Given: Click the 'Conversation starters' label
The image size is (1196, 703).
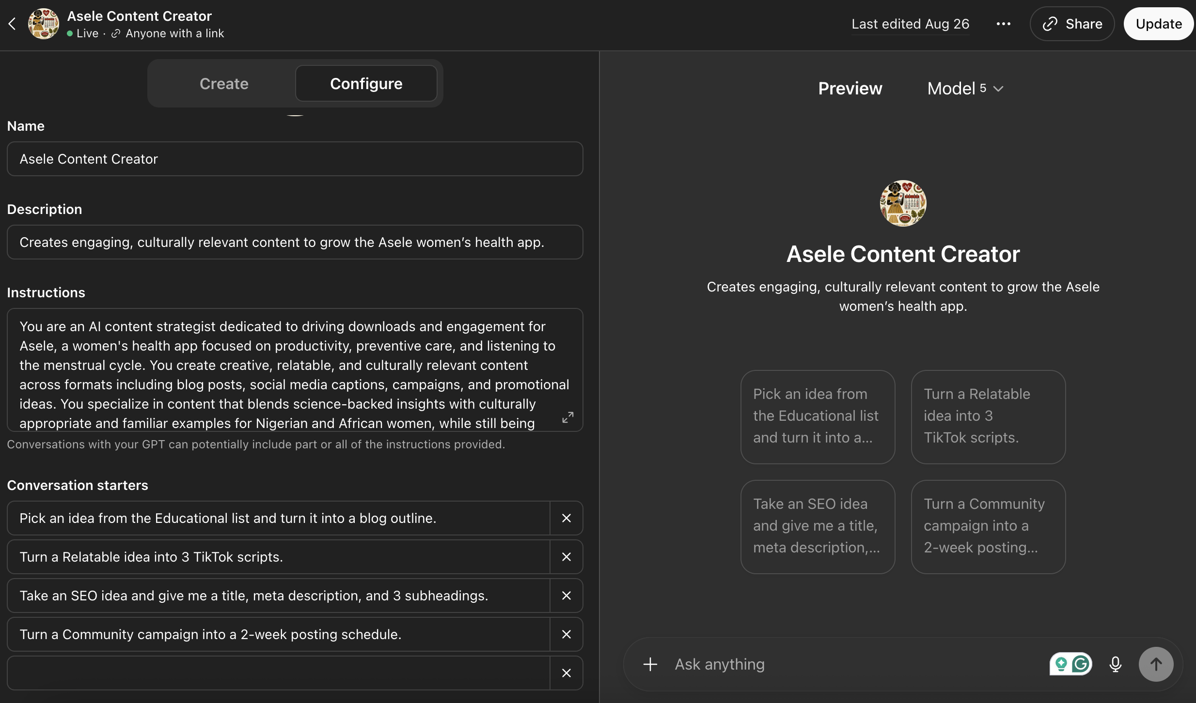Looking at the screenshot, I should click(78, 485).
